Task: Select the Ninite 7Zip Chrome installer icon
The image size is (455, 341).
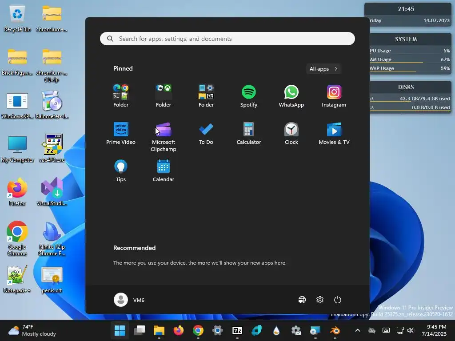Action: pyautogui.click(x=52, y=238)
